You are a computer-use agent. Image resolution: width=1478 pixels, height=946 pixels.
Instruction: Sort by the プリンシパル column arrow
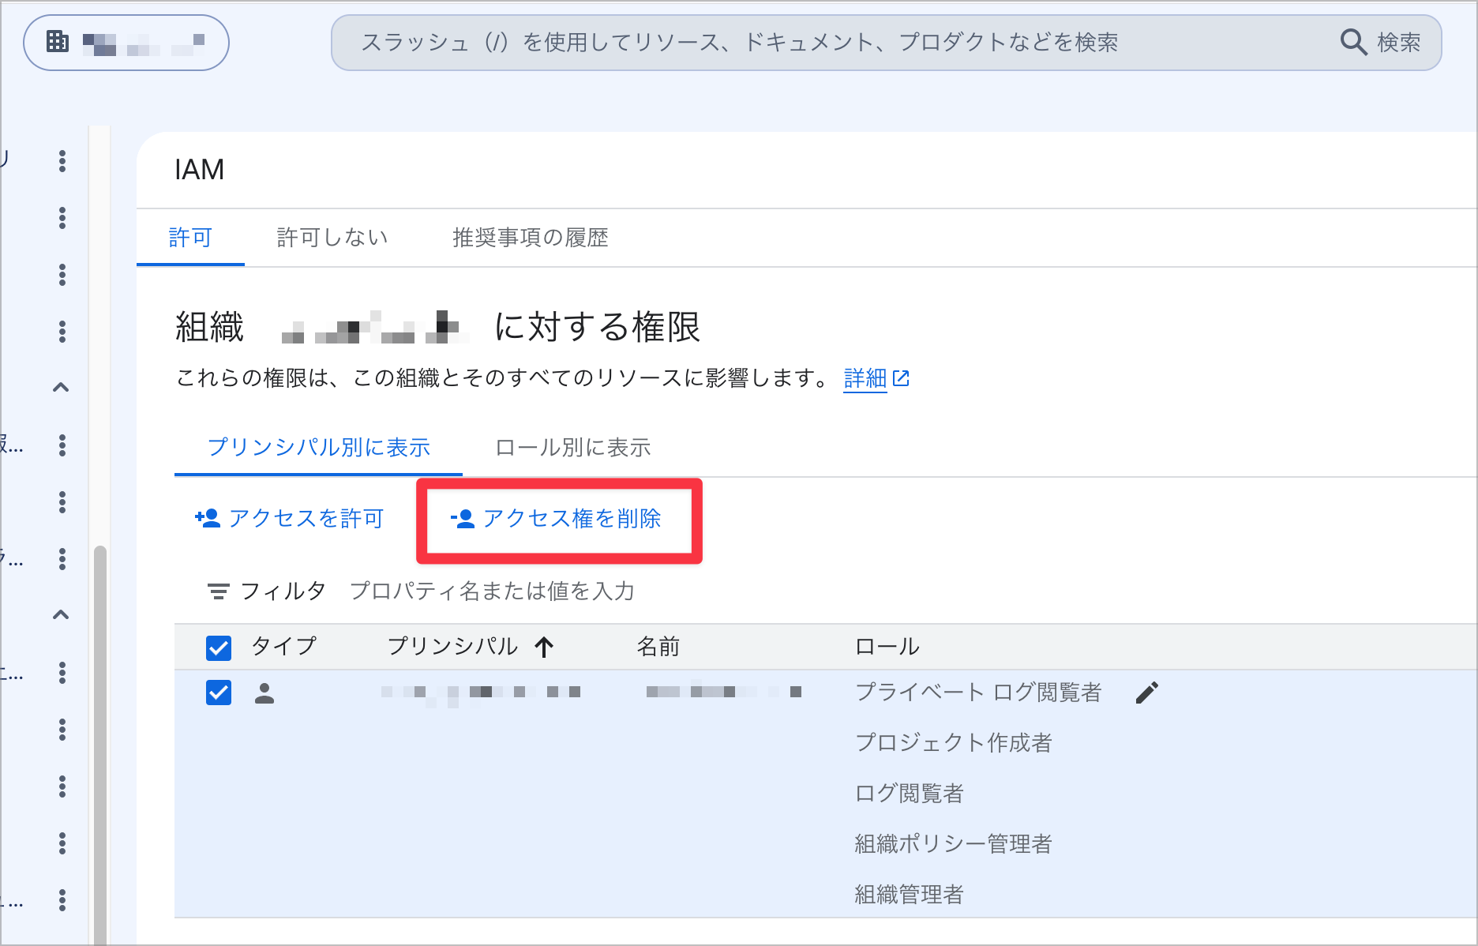pos(544,648)
